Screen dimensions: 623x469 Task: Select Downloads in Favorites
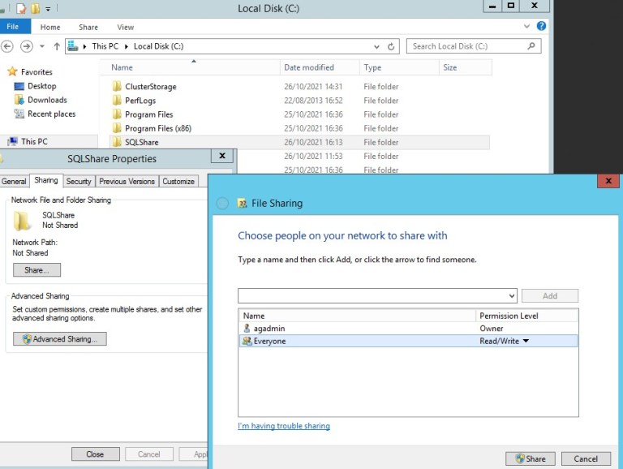click(47, 100)
